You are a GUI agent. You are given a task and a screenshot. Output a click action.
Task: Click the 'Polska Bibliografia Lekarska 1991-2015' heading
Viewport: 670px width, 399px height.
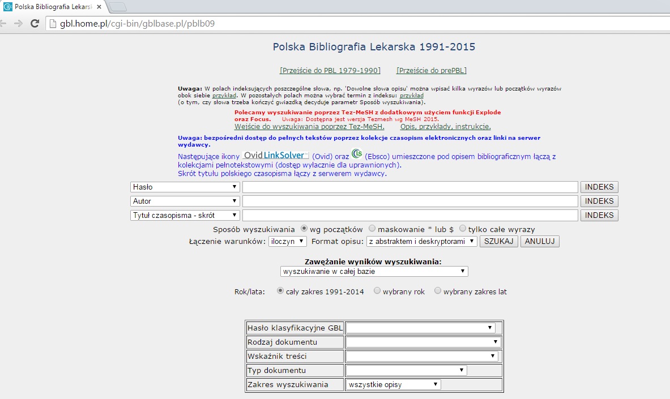click(374, 46)
